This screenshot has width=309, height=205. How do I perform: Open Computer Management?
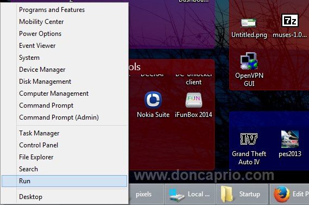pyautogui.click(x=65, y=94)
